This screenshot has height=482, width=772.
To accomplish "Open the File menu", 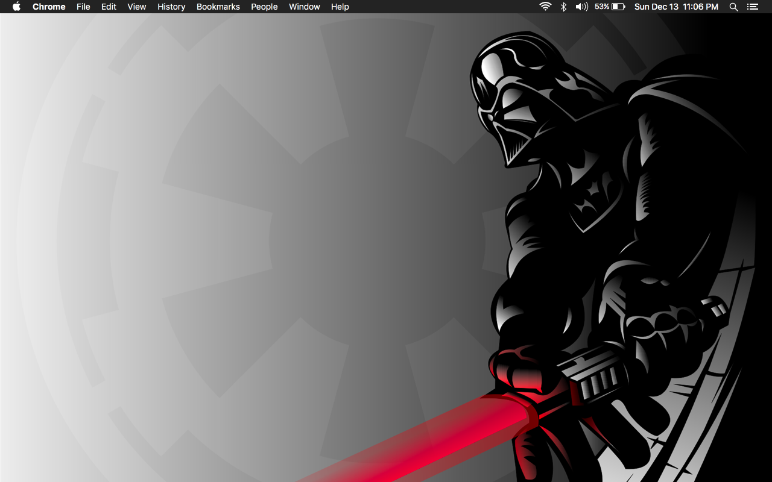I will (x=83, y=7).
